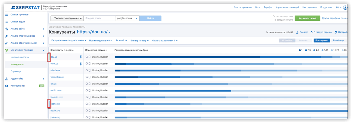Click the user profile avatar icon
This screenshot has width=352, height=123.
tap(345, 8)
